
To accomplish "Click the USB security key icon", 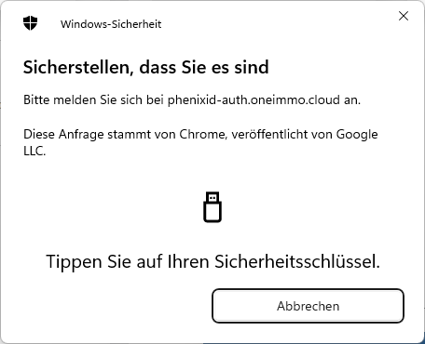I will pyautogui.click(x=212, y=207).
